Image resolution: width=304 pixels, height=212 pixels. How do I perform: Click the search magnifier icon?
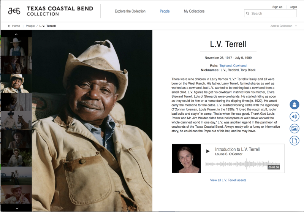pos(248,13)
